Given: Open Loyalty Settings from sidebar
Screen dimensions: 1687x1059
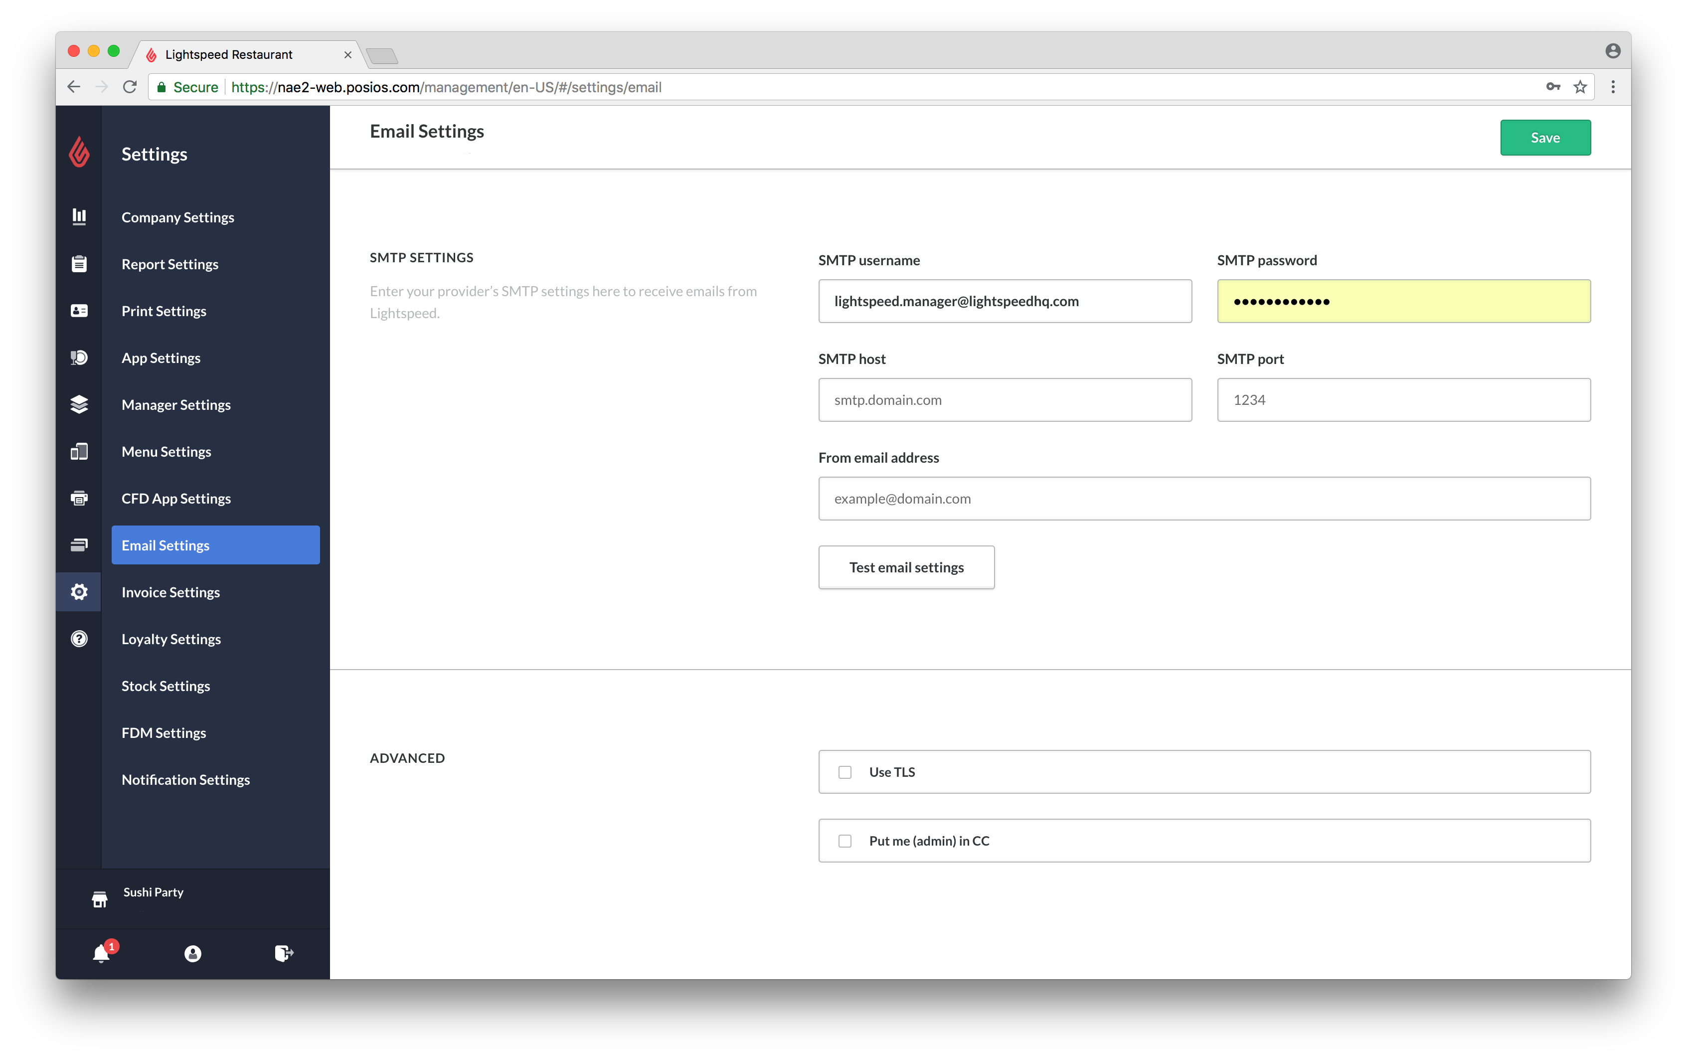Looking at the screenshot, I should 171,638.
